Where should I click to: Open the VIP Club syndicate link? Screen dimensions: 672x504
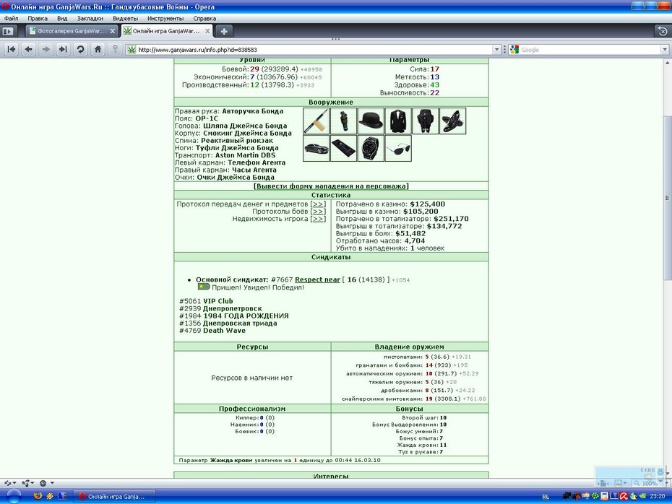217,301
